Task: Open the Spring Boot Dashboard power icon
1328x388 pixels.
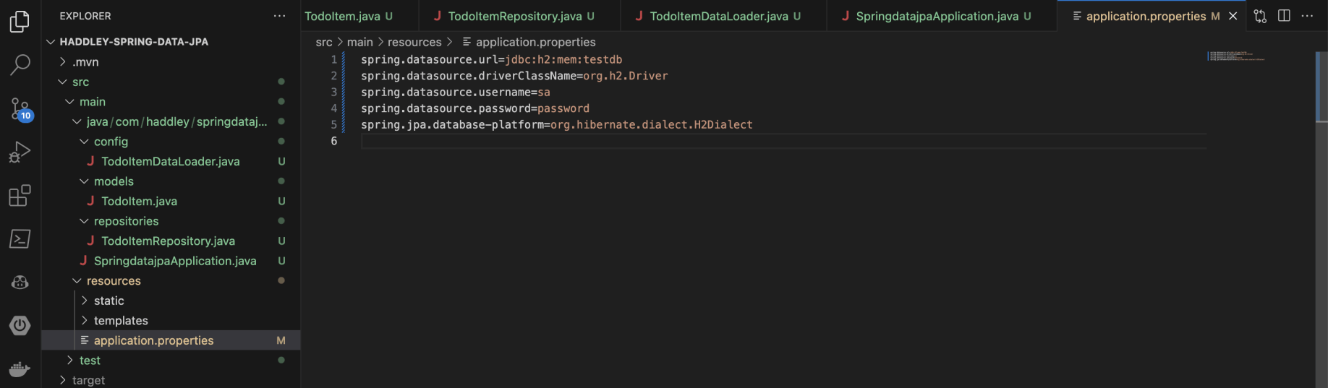Action: coord(20,326)
